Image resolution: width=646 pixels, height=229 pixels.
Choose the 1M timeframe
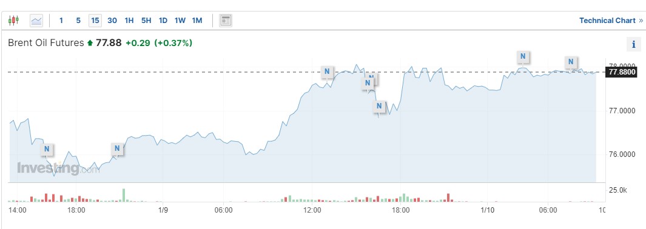(197, 20)
